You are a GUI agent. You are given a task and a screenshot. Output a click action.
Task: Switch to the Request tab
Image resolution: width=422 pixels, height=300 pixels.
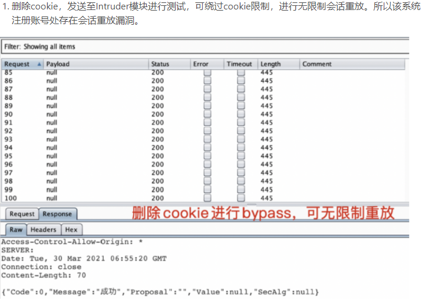22,214
